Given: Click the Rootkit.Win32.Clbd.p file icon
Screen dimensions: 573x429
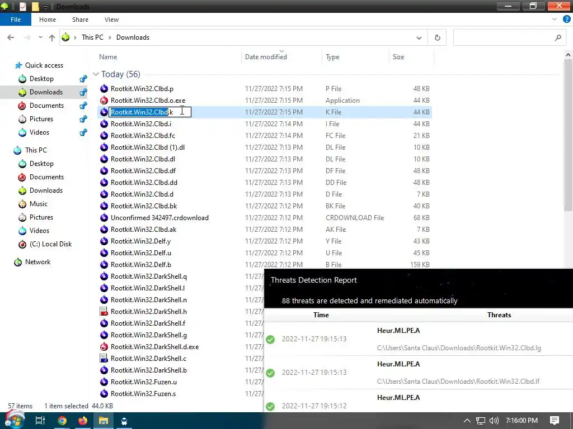Looking at the screenshot, I should coord(104,89).
